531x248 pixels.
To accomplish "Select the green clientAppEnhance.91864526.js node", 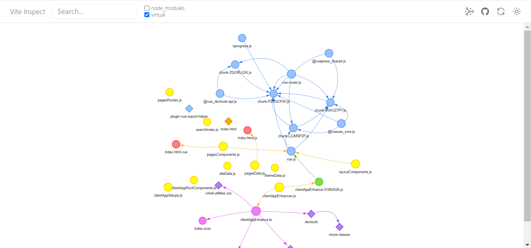I will [319, 182].
